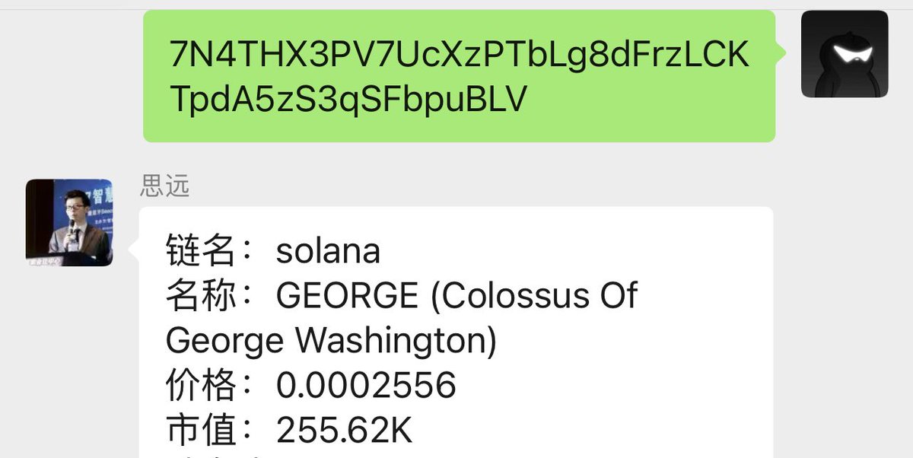Viewport: 913px width, 458px height.
Task: Tap the price value 0.0002556
Action: (x=366, y=386)
